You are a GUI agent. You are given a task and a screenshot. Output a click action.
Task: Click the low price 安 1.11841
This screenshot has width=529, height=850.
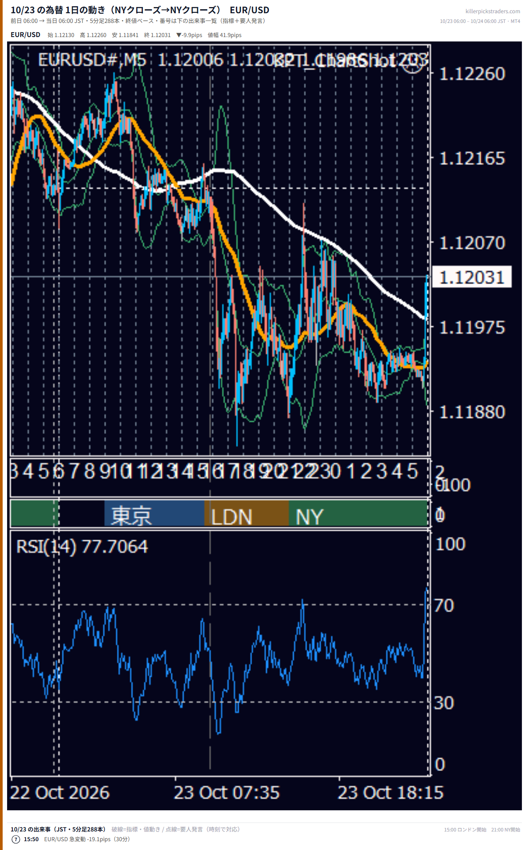(125, 35)
